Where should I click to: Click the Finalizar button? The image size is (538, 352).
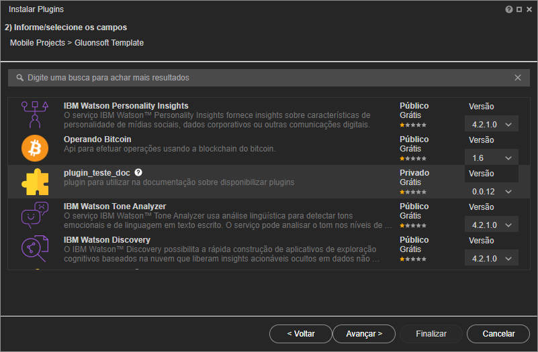tap(431, 334)
